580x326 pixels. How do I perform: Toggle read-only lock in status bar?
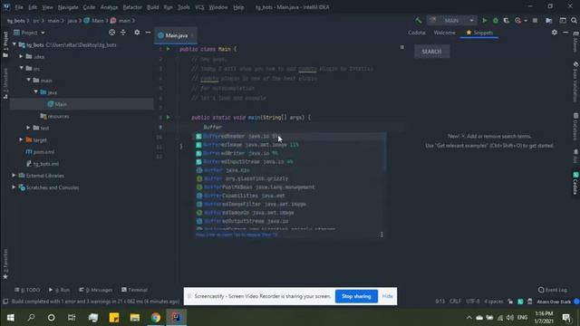tap(510, 302)
